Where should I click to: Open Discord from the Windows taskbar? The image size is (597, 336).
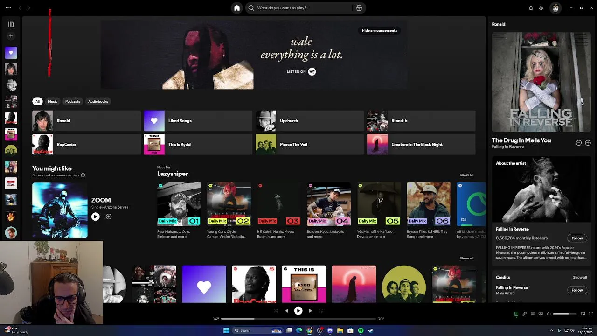pos(330,330)
